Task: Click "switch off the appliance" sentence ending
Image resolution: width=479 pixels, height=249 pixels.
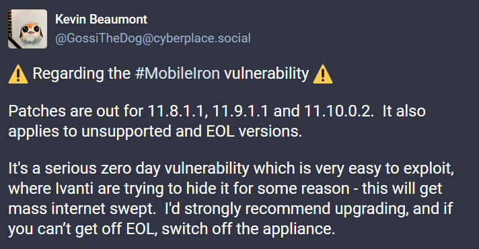Action: click(x=248, y=229)
